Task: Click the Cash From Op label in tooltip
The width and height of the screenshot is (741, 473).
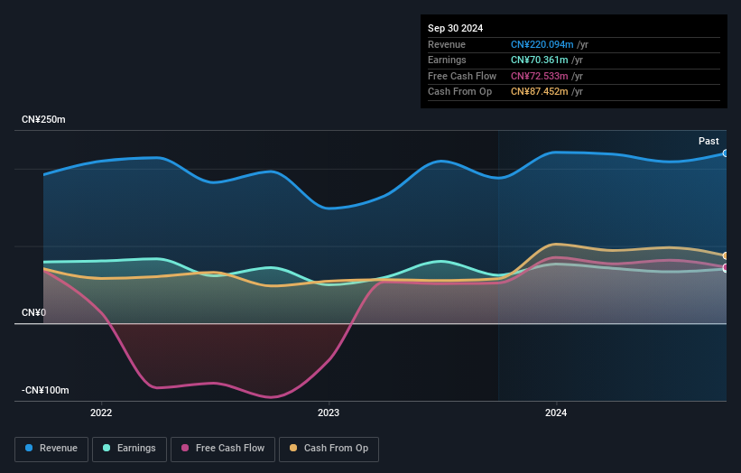Action: coord(459,92)
